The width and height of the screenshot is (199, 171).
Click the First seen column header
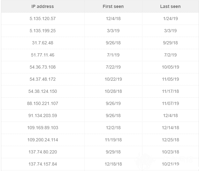point(113,6)
